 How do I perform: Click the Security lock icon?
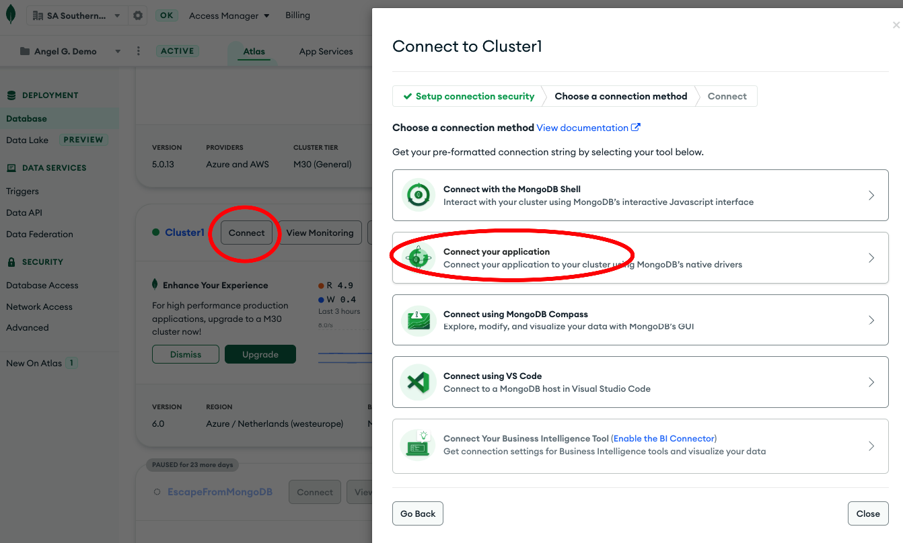[11, 262]
